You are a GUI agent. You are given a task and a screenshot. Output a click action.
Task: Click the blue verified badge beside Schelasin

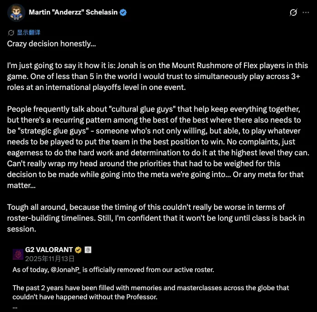[123, 12]
